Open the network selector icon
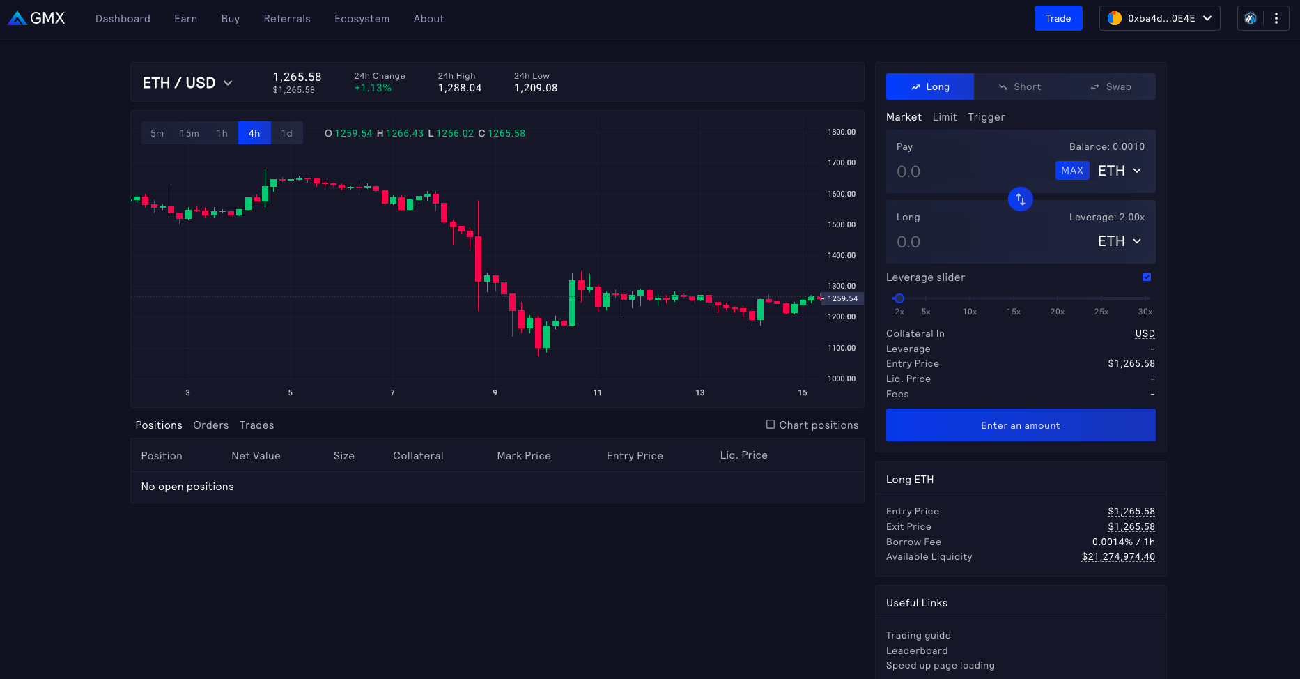 coord(1251,19)
